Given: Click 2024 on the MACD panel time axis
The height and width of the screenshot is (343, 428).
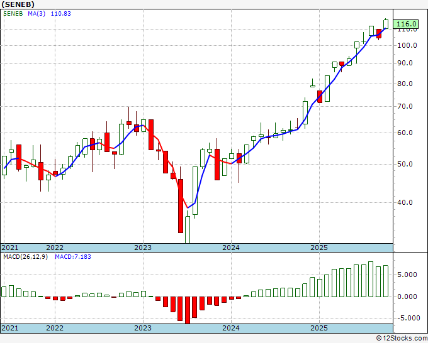Looking at the screenshot, I should [x=231, y=328].
